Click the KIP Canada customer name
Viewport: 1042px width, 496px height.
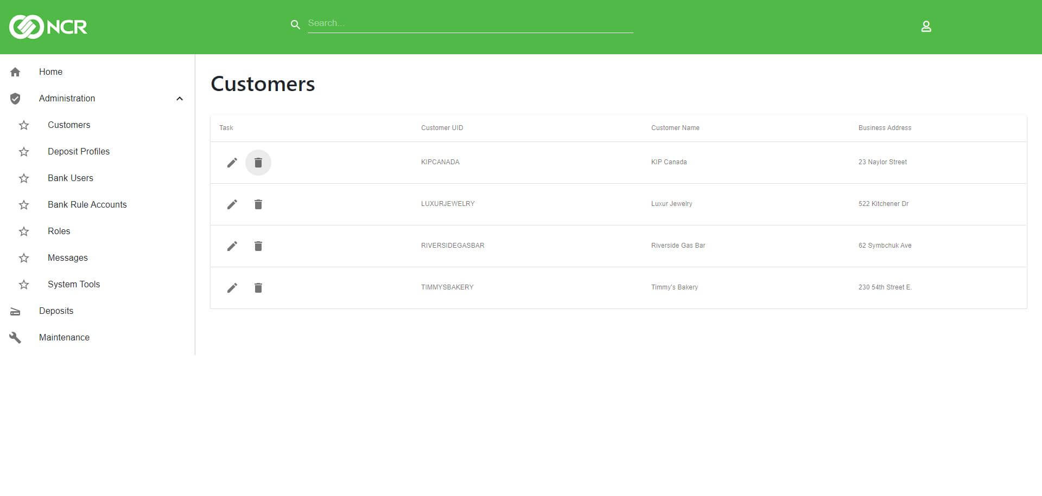669,162
